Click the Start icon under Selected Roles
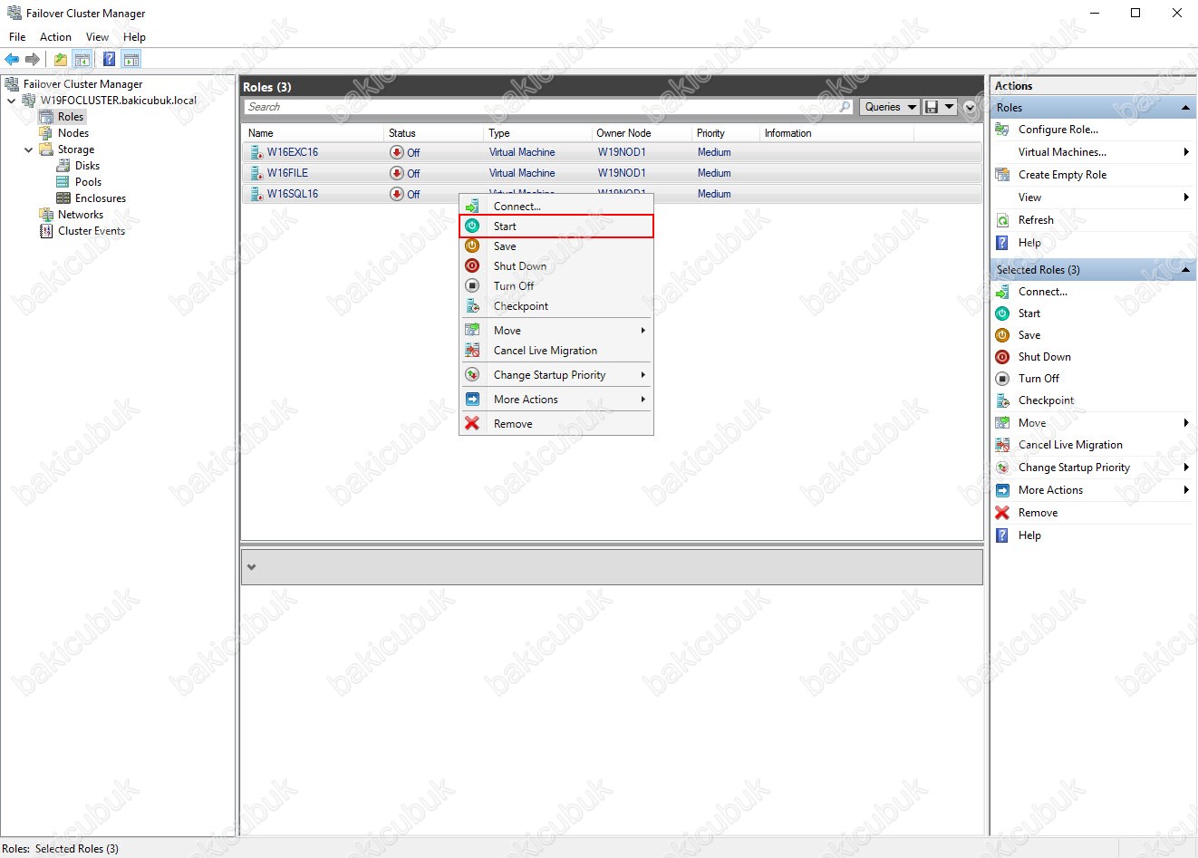The height and width of the screenshot is (858, 1198). [x=1002, y=313]
